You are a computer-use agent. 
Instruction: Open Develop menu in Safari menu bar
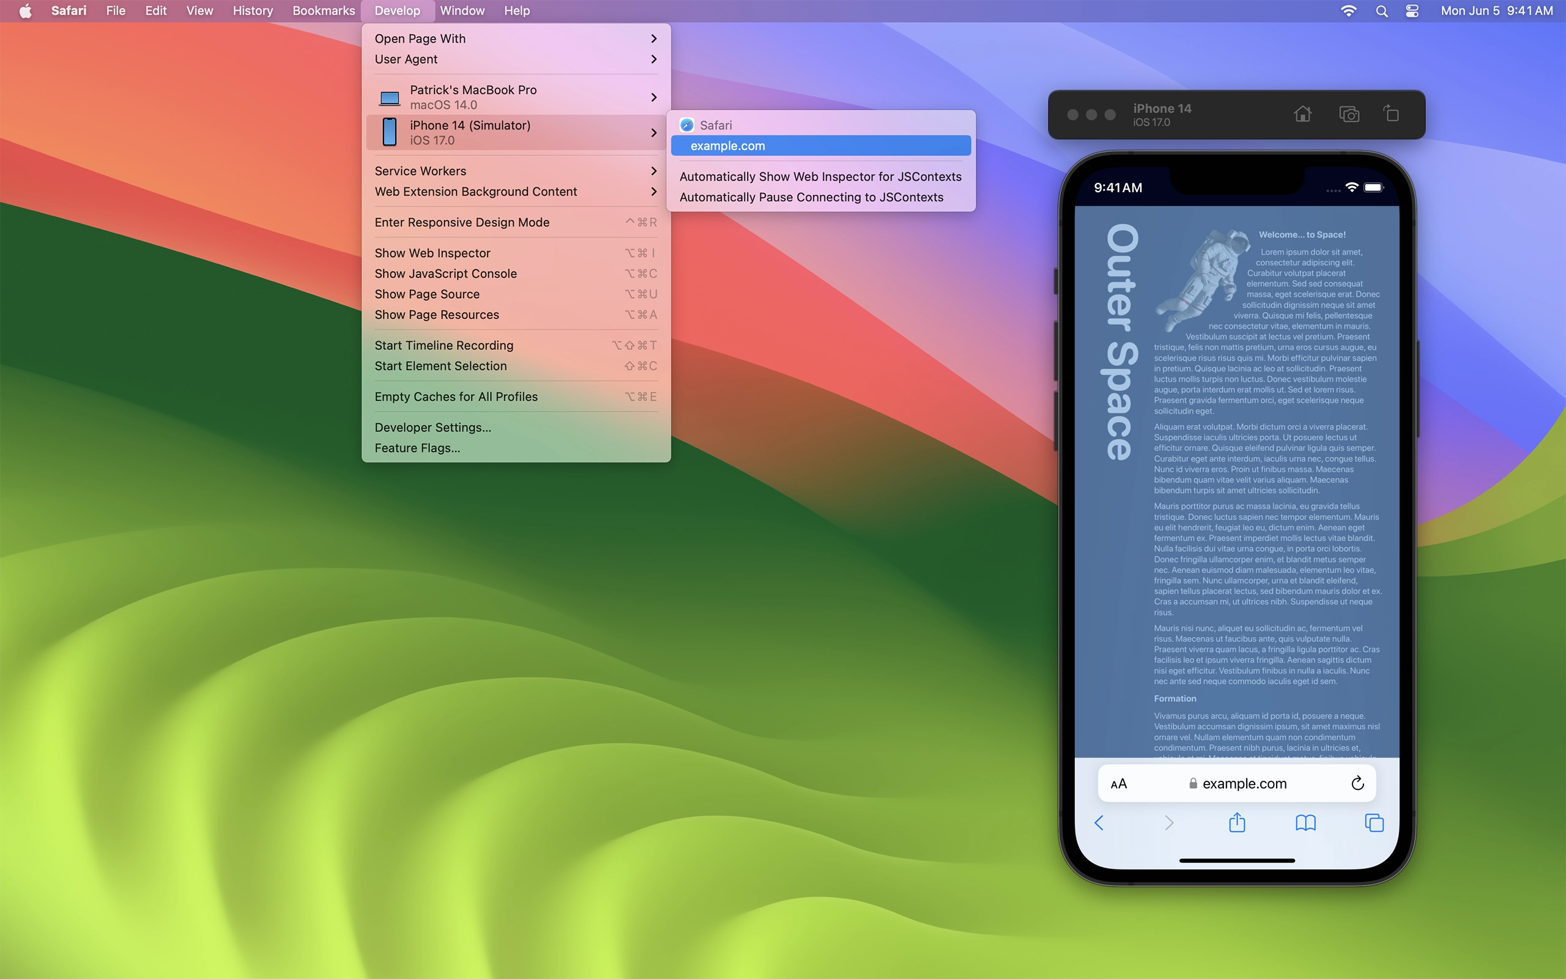398,11
